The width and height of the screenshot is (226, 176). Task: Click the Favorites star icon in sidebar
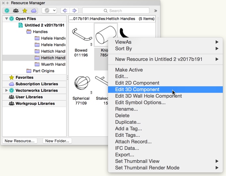(11, 77)
